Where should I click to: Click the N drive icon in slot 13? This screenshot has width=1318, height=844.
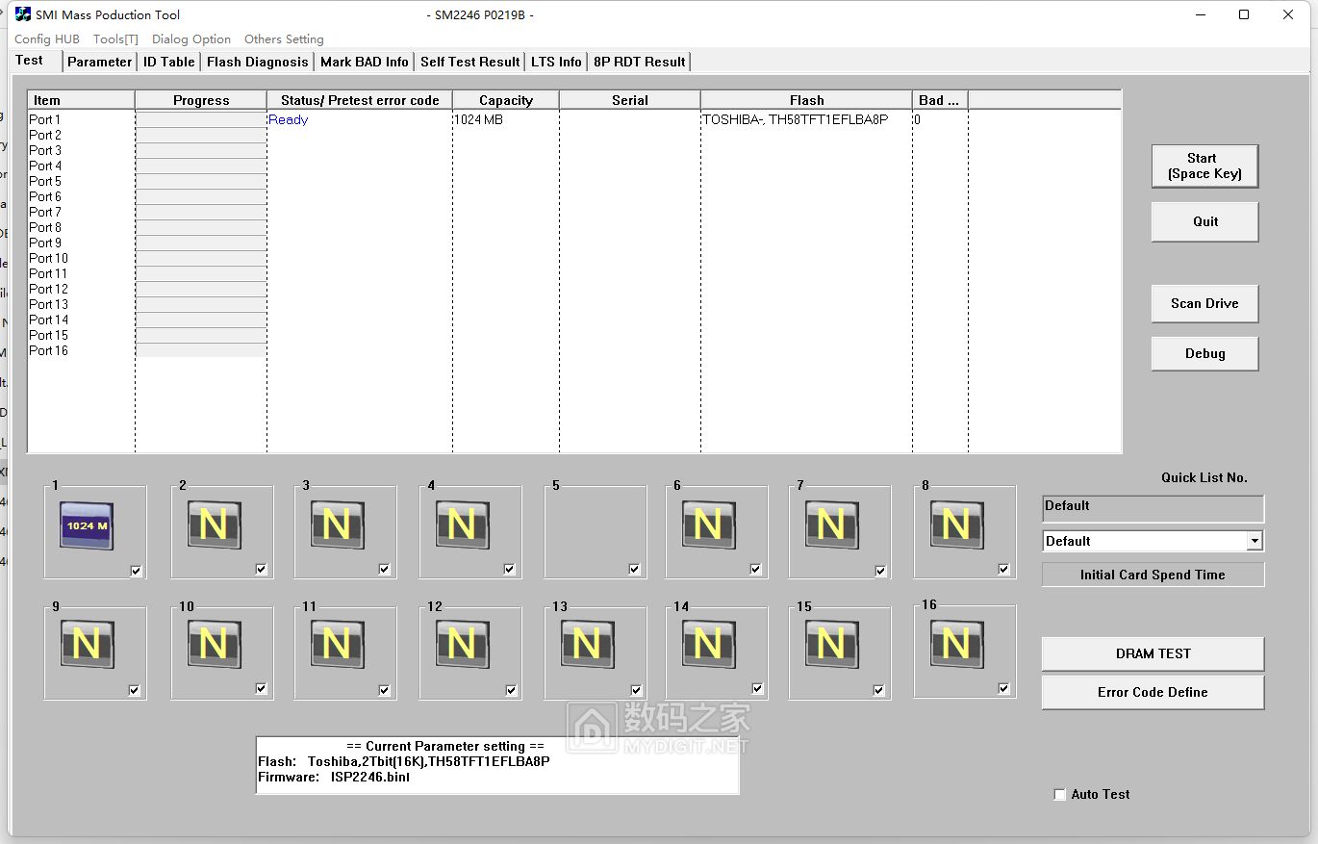(x=587, y=644)
